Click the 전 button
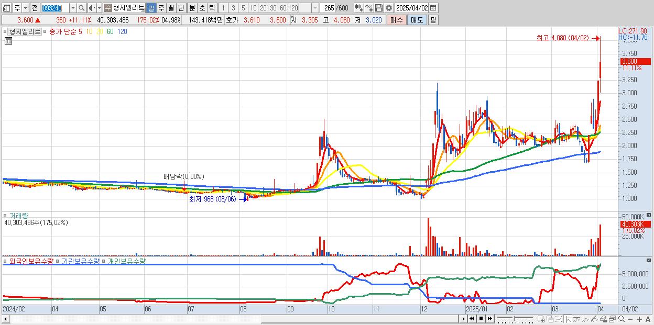 tap(35, 8)
